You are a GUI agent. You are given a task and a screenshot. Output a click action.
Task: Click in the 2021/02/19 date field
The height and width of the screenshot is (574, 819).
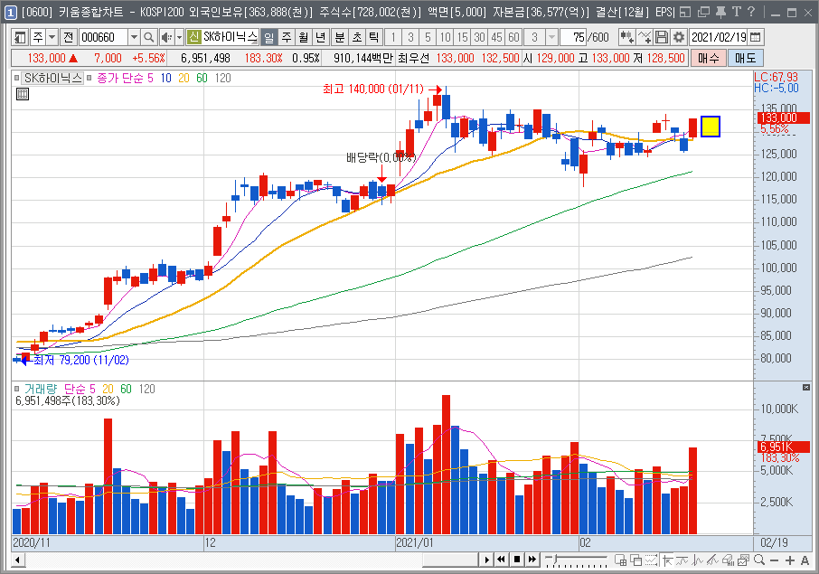click(x=719, y=37)
